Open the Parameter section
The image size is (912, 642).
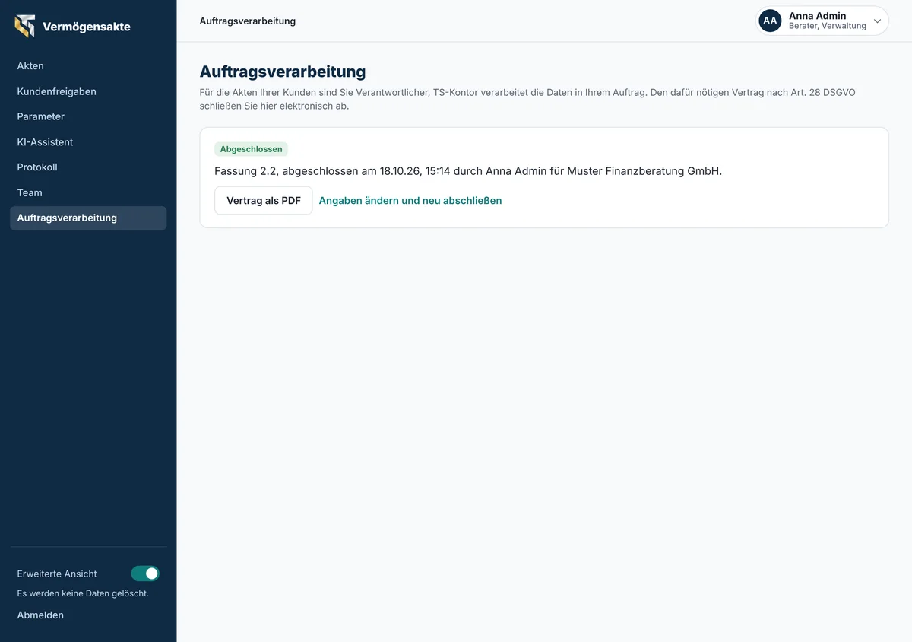pos(88,116)
